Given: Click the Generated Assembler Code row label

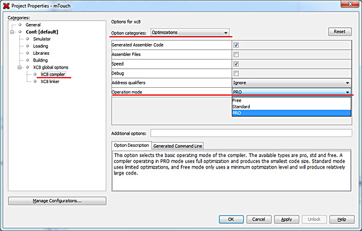Looking at the screenshot, I should (x=138, y=45).
